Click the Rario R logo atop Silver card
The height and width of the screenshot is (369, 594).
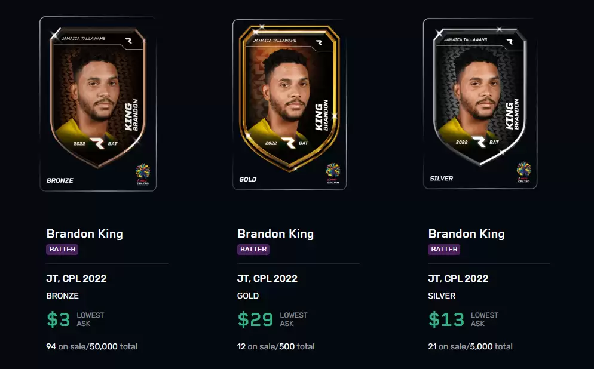coord(510,42)
